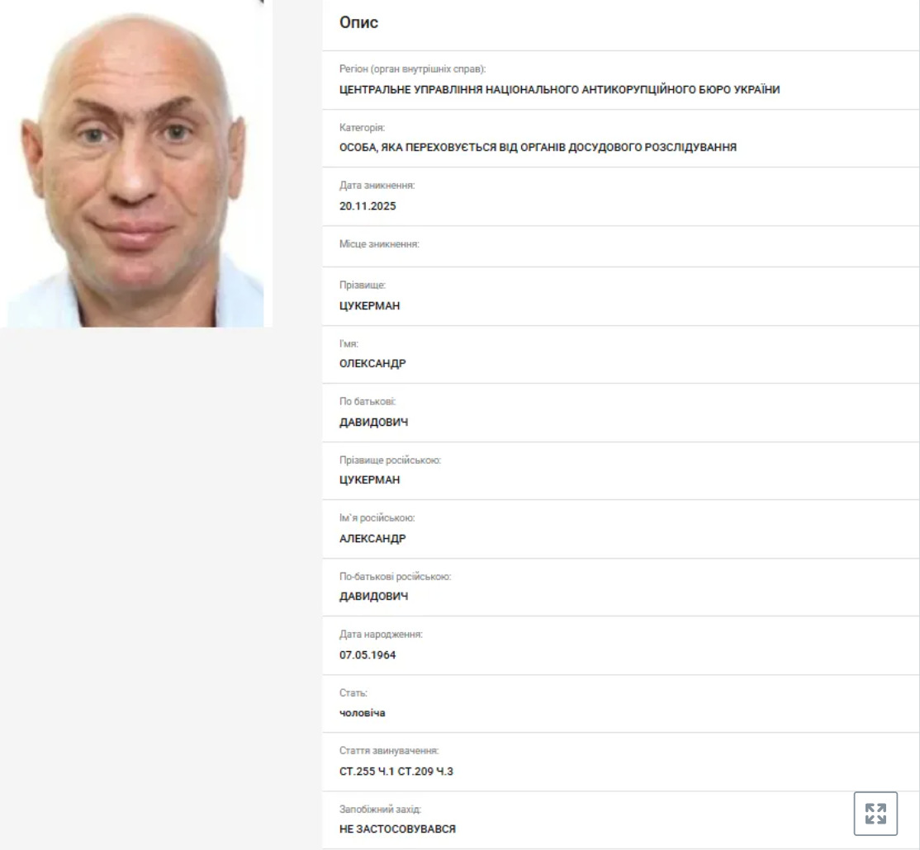920x850 pixels.
Task: Click the empty "Місце зникнення" field
Action: 620,247
